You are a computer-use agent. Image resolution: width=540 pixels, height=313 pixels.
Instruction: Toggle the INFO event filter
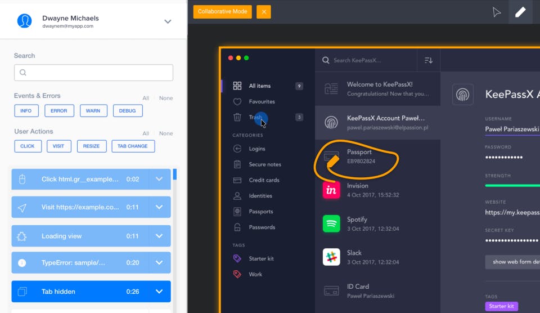(26, 111)
